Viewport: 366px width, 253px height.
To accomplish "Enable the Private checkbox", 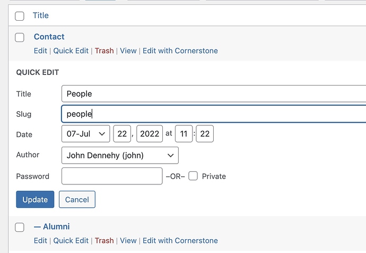I will (x=193, y=176).
